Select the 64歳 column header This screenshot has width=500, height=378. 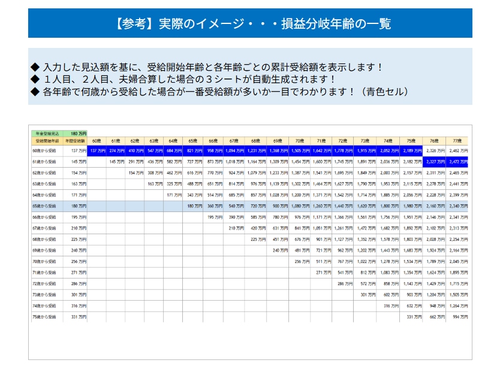point(173,141)
